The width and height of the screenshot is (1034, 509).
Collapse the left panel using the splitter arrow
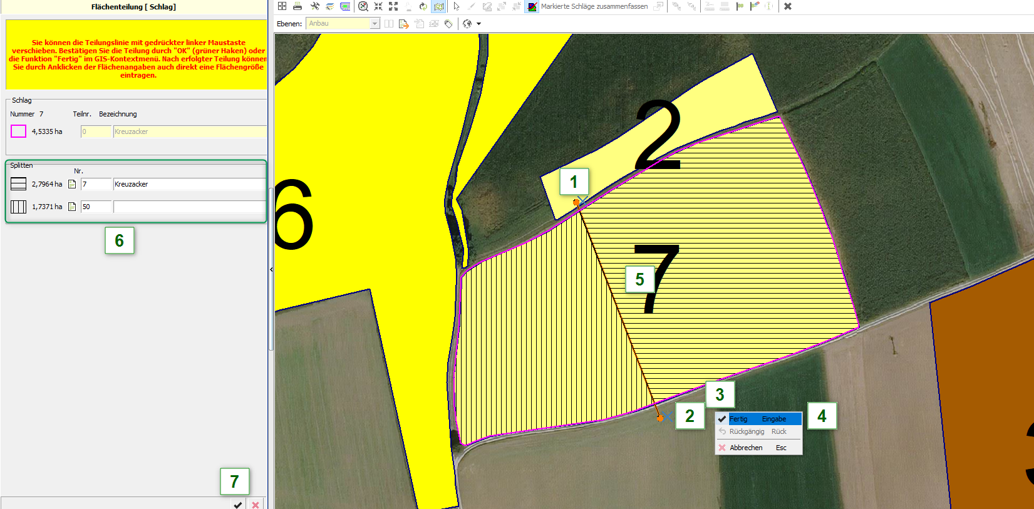tap(271, 269)
